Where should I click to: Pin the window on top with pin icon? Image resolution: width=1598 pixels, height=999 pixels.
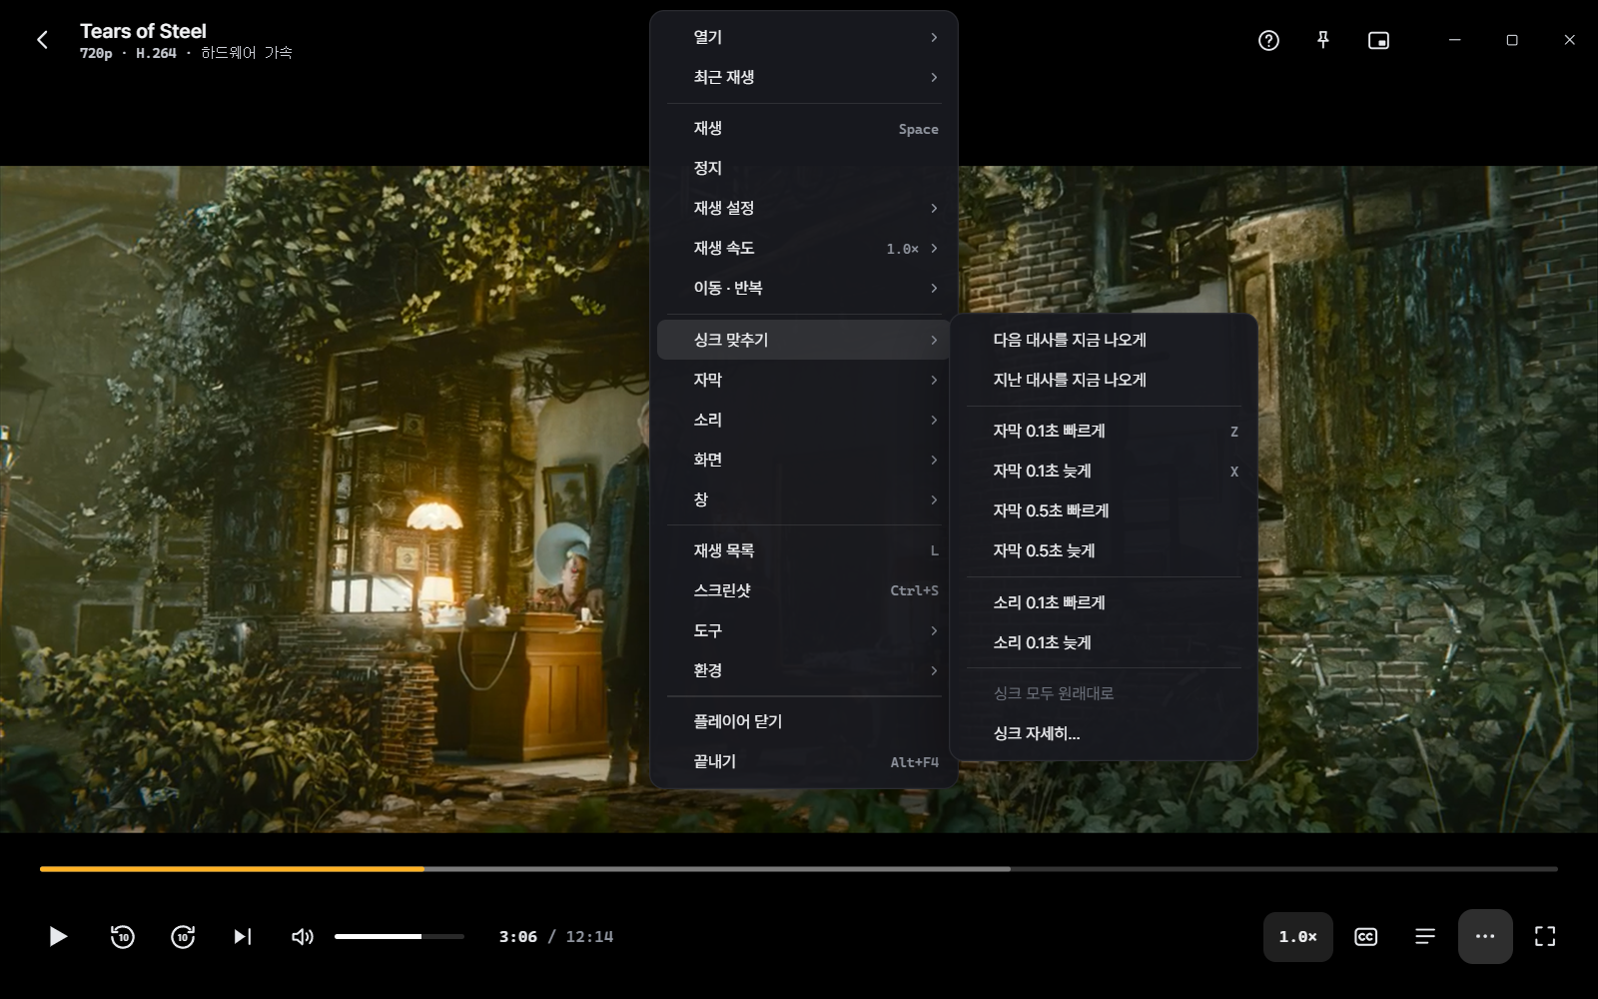click(1323, 40)
